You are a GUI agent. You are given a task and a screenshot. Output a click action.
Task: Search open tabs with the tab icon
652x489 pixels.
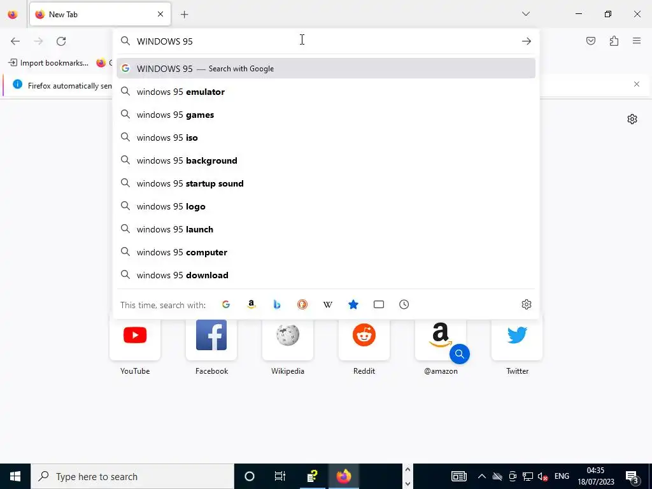379,304
